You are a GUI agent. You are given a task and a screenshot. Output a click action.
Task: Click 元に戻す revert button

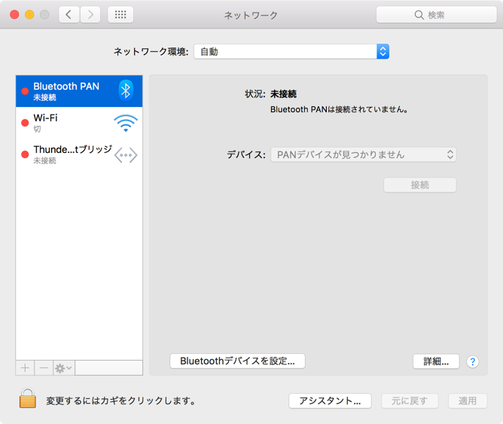[x=410, y=401]
